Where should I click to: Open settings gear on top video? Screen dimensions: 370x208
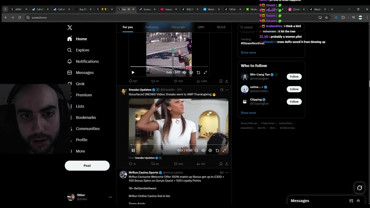[x=191, y=73]
